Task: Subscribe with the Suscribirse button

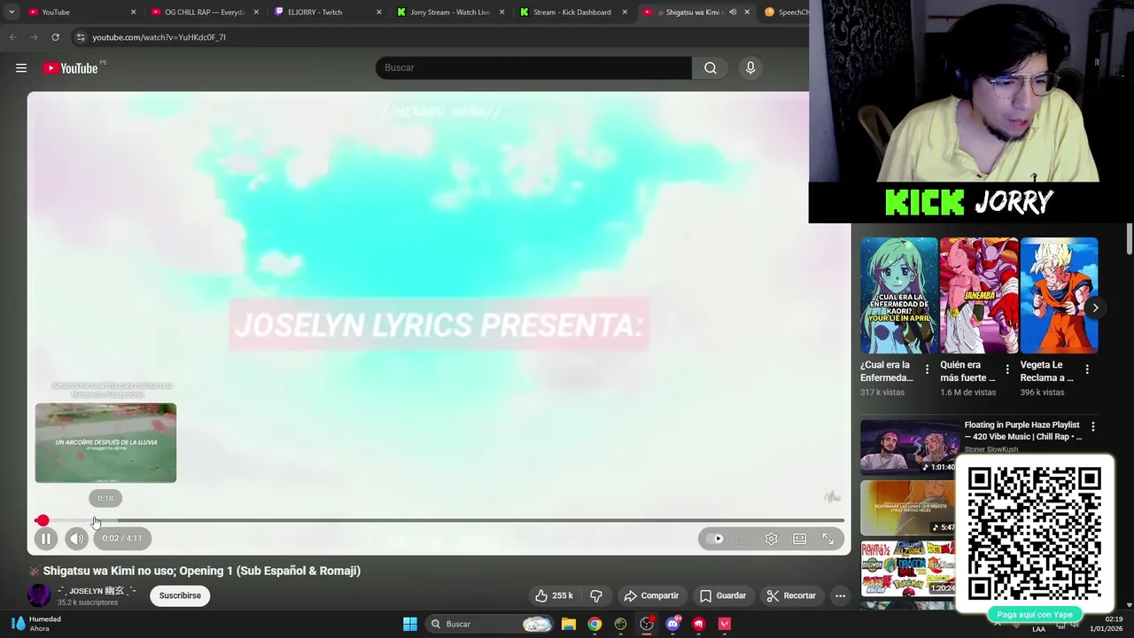Action: coord(180,595)
